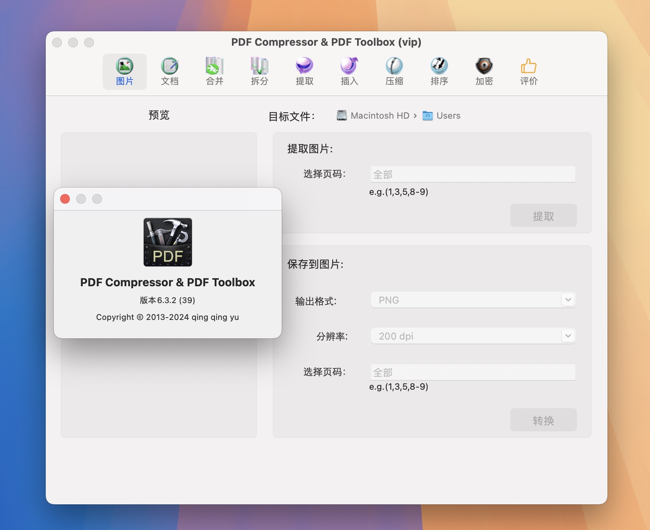Viewport: 650px width, 530px height.
Task: Select the 图片 tool in the toolbar
Action: 124,71
